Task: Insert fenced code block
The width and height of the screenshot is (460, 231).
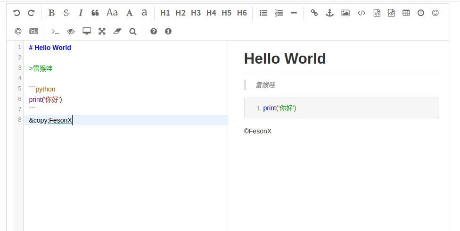Action: click(391, 13)
